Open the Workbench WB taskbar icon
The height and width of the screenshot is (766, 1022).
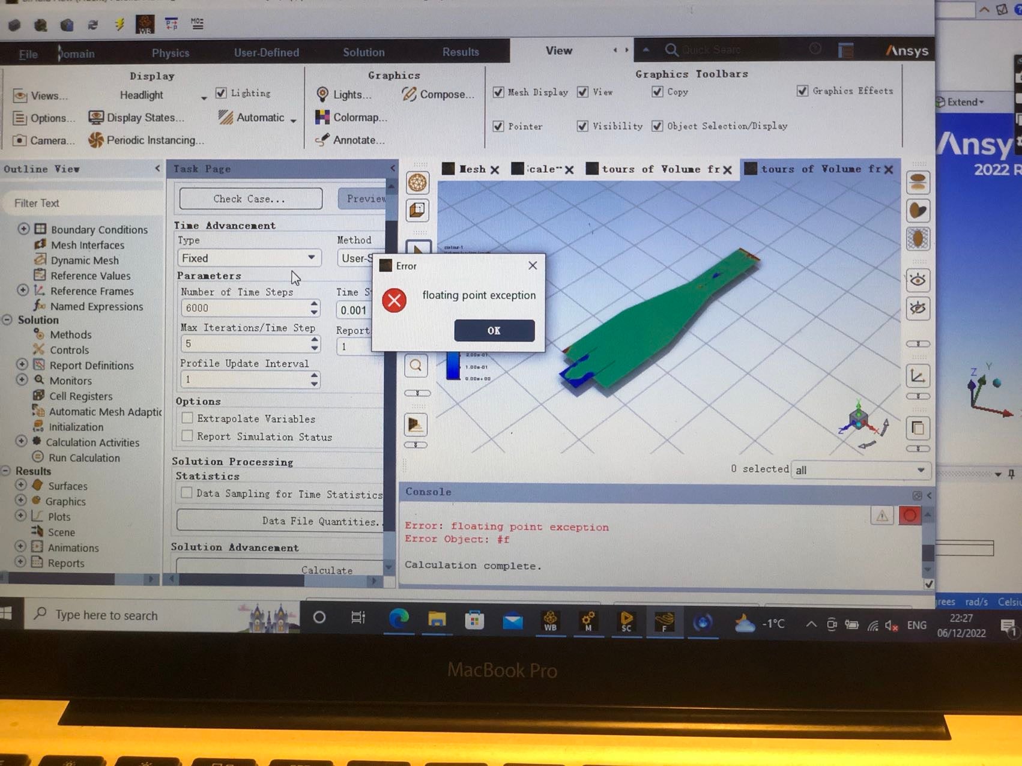(550, 621)
